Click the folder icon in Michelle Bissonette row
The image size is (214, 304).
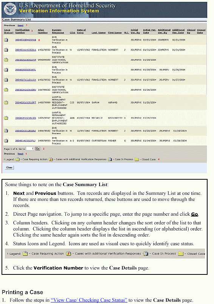6,118
